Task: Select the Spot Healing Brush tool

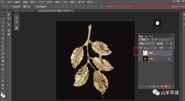Action: click(3, 38)
